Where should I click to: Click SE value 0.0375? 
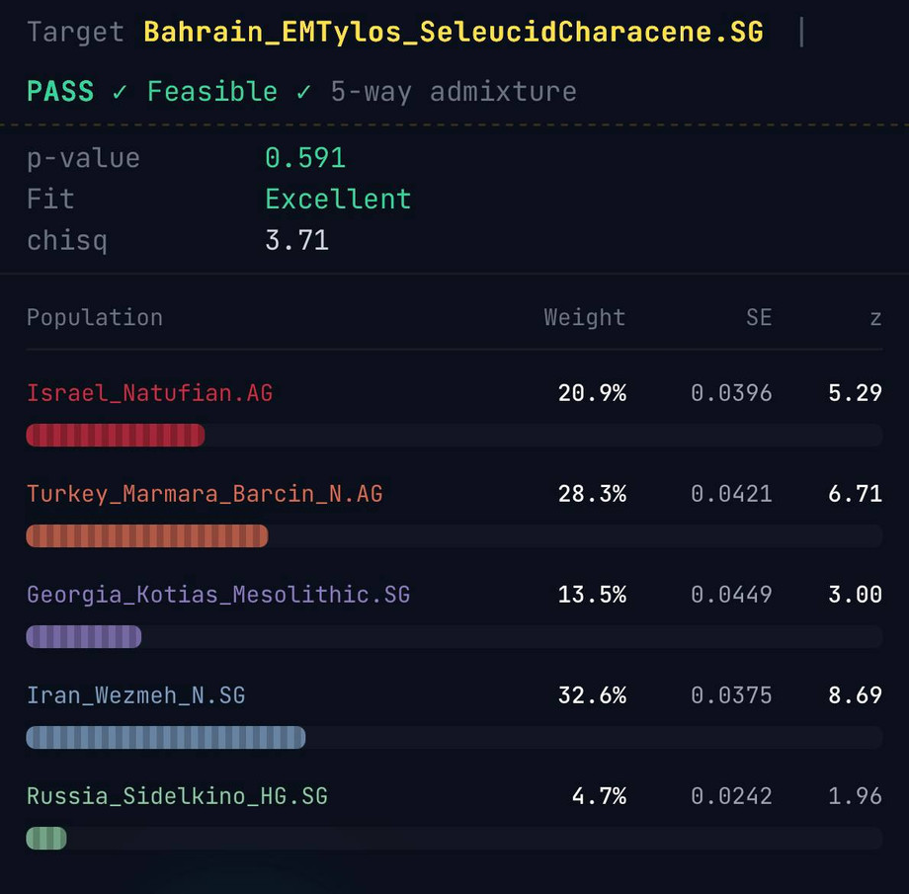[731, 695]
